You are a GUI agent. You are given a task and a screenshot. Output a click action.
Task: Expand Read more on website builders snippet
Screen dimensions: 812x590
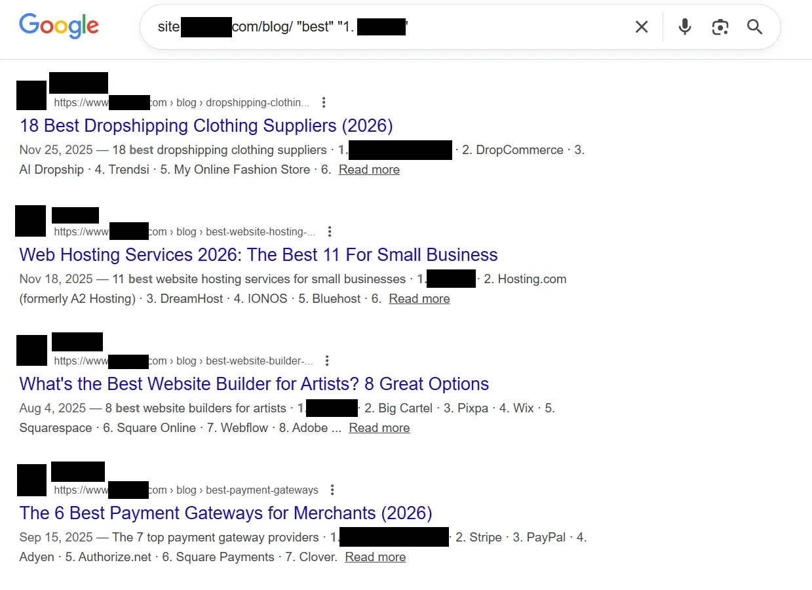379,428
